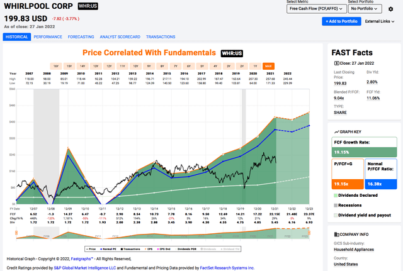Image resolution: width=403 pixels, height=271 pixels.
Task: Toggle Dividends Declared in Graph Key
Action: (356, 196)
